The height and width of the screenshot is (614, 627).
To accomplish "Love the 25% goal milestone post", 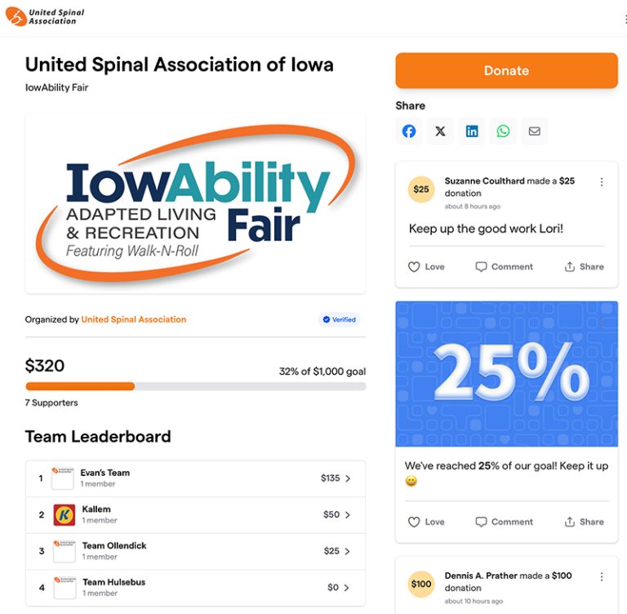I will coord(426,522).
